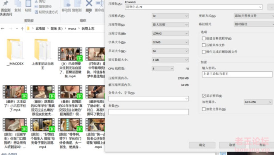274x155 pixels.
Task: Click the 确定 button
Action: coord(202,145)
